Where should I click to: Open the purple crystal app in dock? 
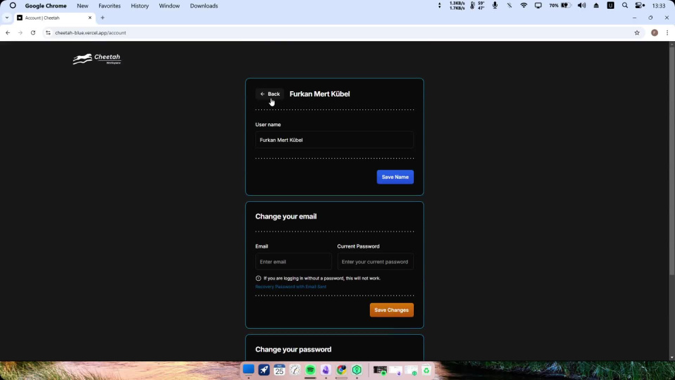(326, 370)
